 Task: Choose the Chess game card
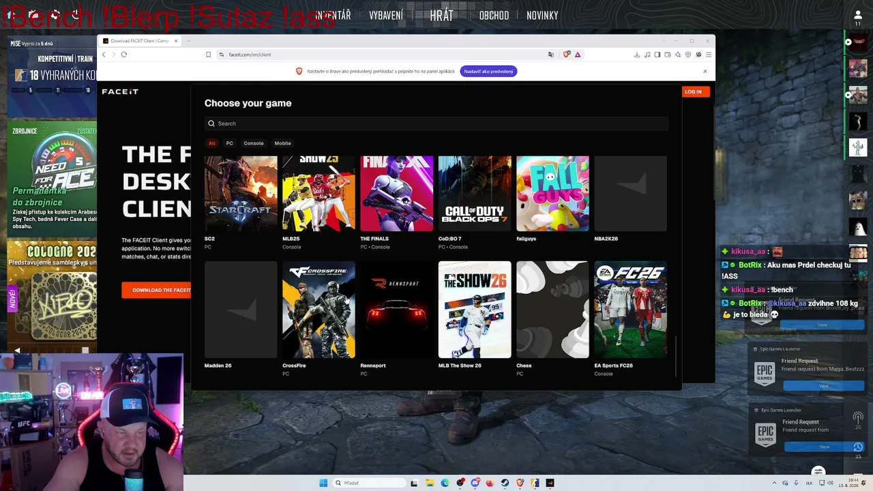552,310
